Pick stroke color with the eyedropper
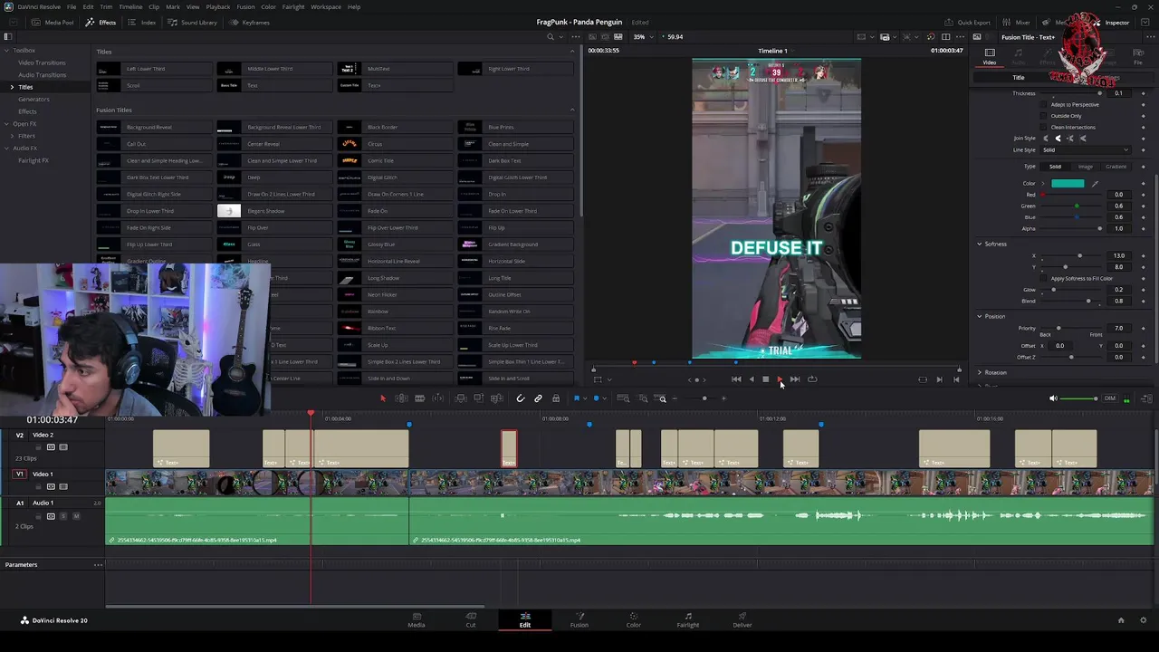 coord(1094,184)
